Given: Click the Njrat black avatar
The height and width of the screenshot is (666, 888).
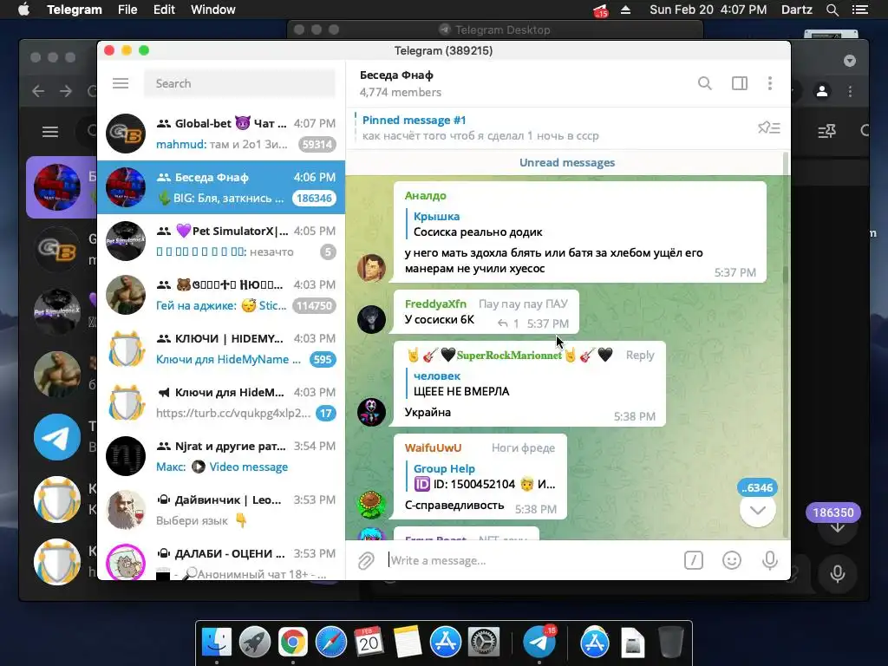Looking at the screenshot, I should (126, 456).
